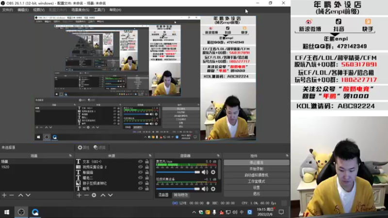The image size is (388, 218).
Task: Open the 麦克风/Aux audio gear menu
Action: click(x=213, y=172)
